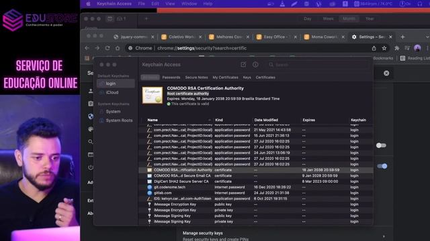The width and height of the screenshot is (430, 241).
Task: Switch to the Certificates category tab
Action: (265, 78)
